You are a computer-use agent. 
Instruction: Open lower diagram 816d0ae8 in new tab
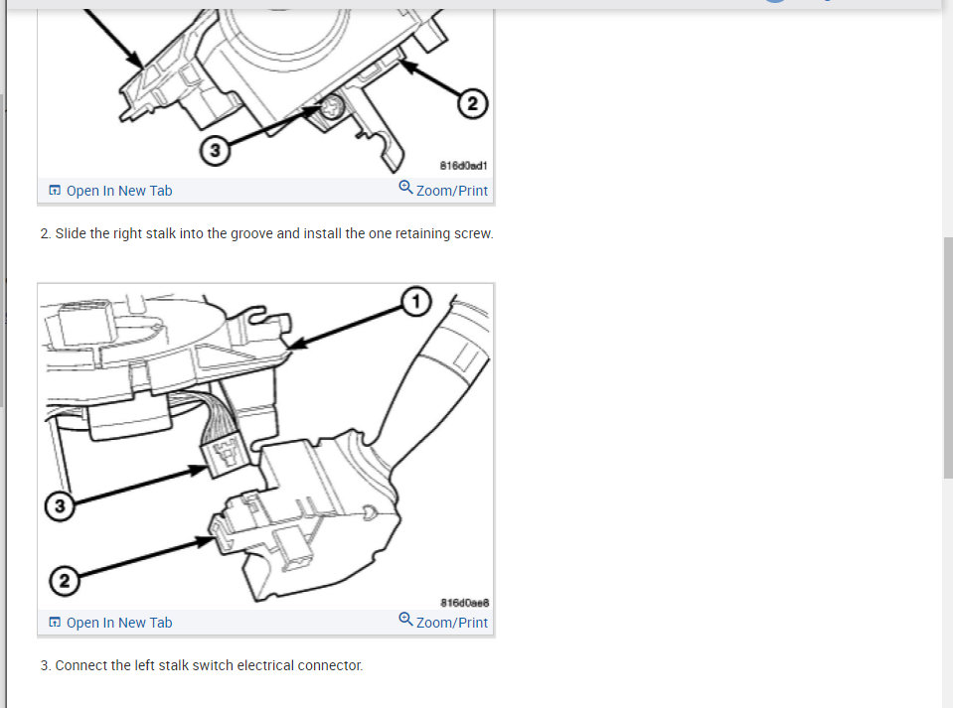click(x=119, y=623)
